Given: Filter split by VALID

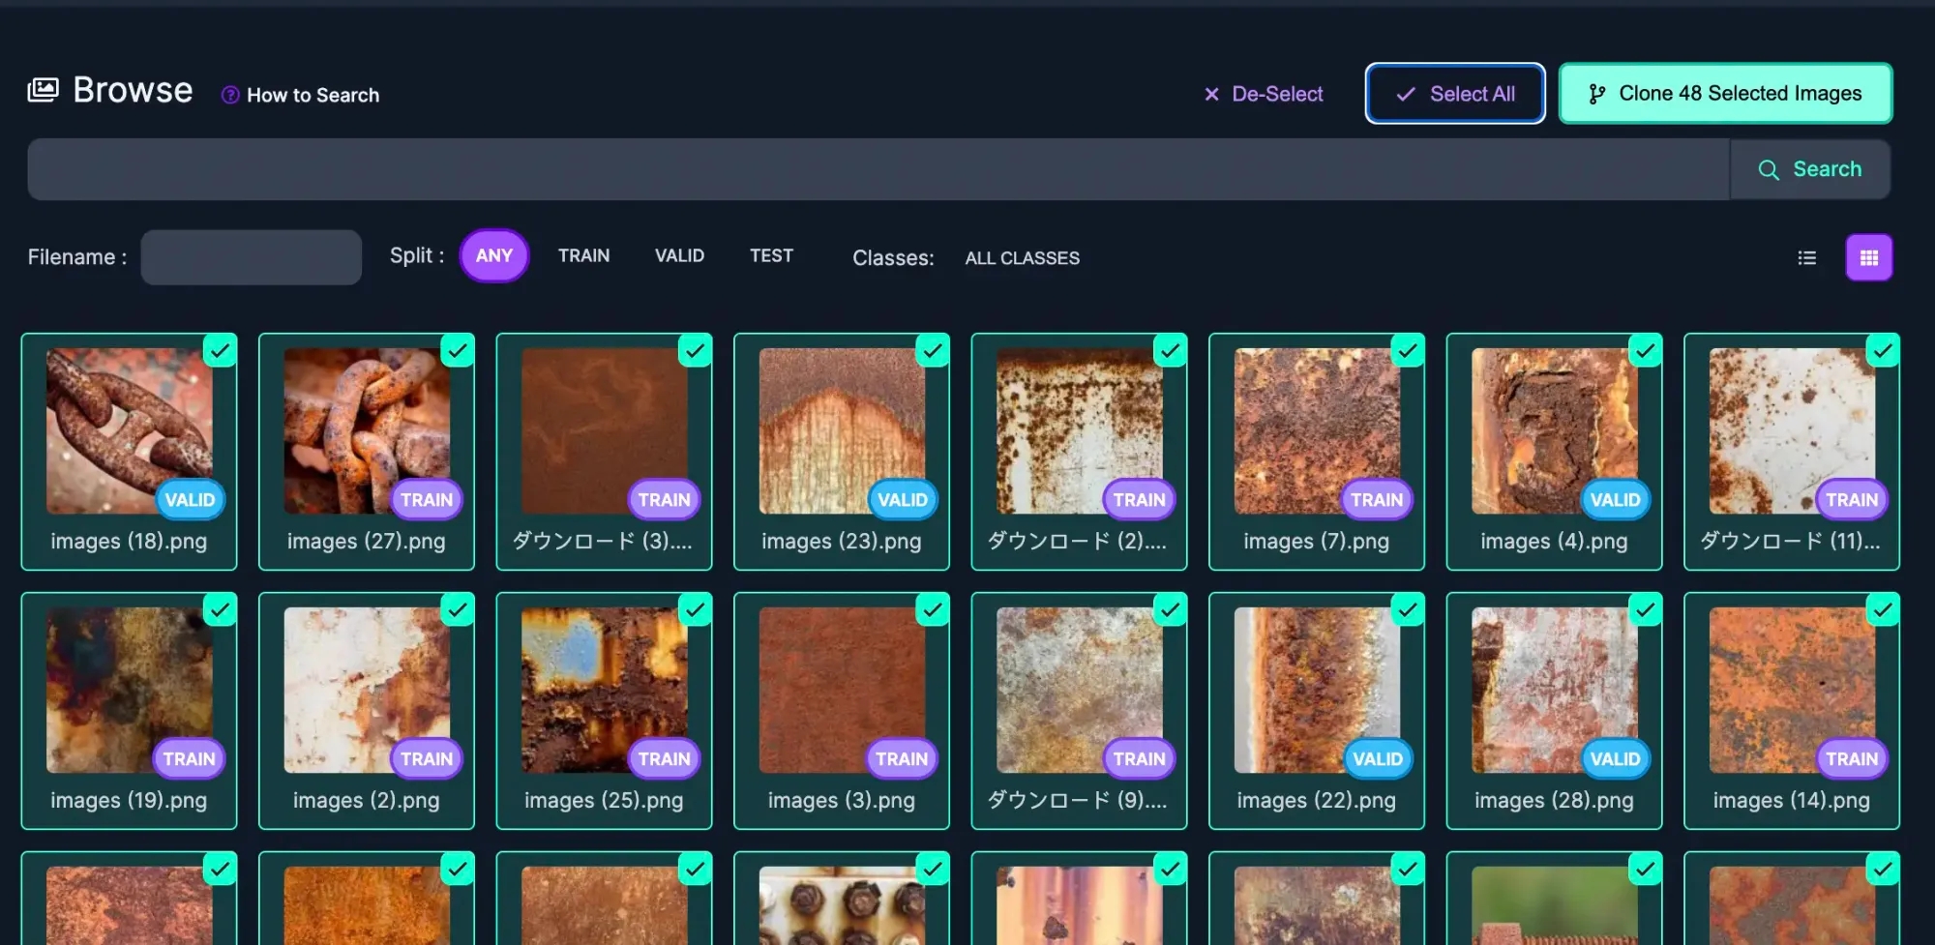Looking at the screenshot, I should 679,256.
